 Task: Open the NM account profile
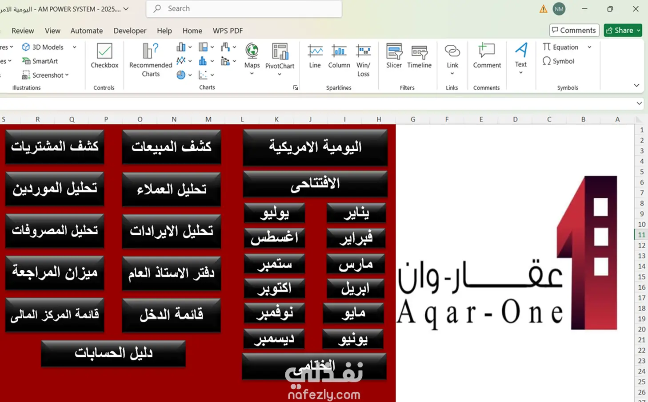click(559, 9)
